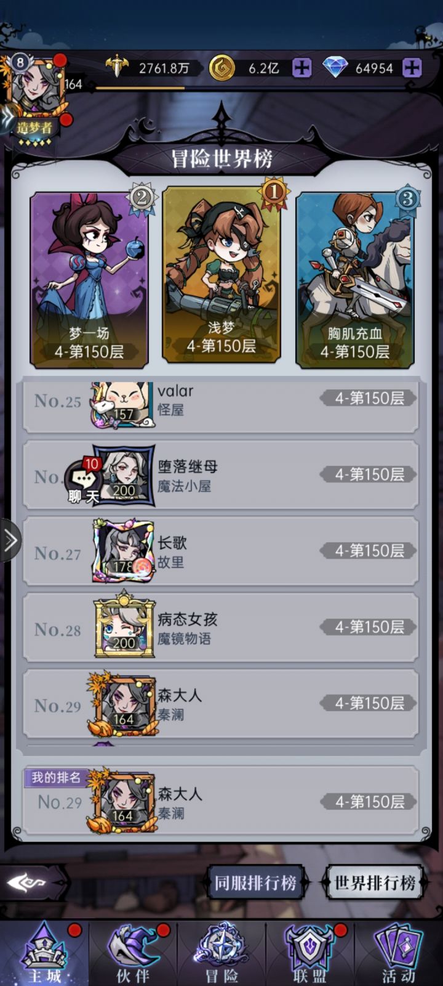Go to the 冒险 adventure tab
The image size is (443, 986).
[221, 953]
